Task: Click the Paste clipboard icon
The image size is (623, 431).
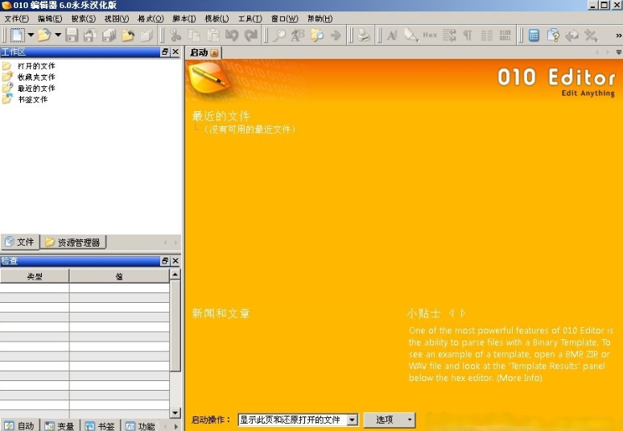Action: coord(213,35)
